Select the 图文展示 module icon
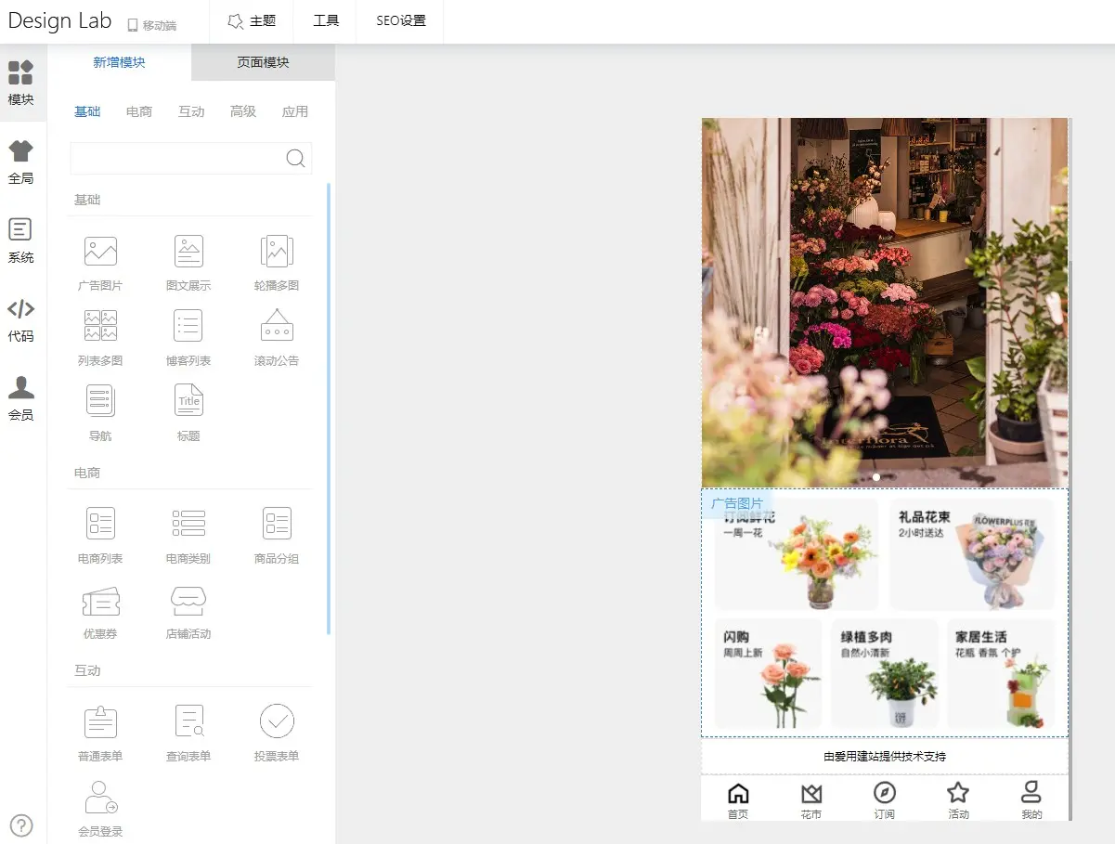The image size is (1115, 844). click(x=188, y=252)
